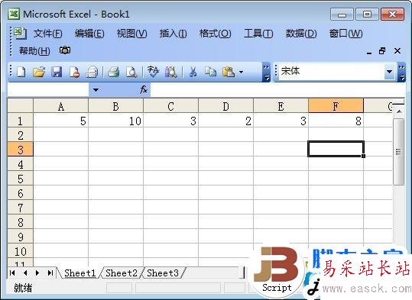Save the workbook with the floppy icon
This screenshot has width=412, height=300.
(x=57, y=72)
